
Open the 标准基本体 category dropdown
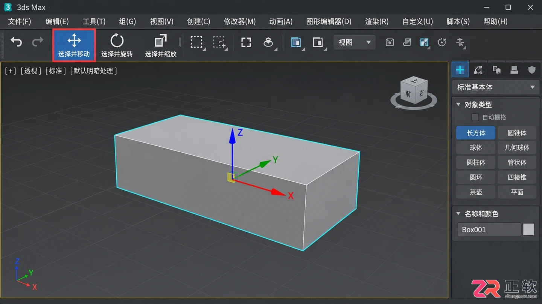tap(496, 87)
